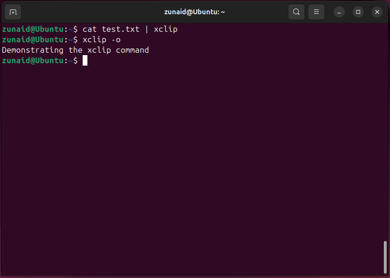Click the window title zunaid@Ubuntu: ~
This screenshot has width=390, height=278.
[194, 12]
